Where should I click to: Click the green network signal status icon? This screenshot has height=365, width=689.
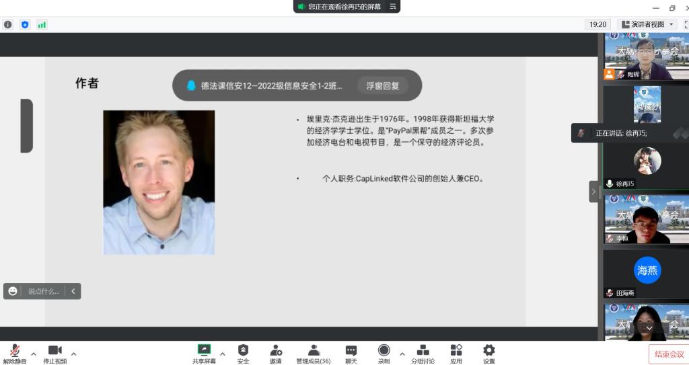point(42,25)
